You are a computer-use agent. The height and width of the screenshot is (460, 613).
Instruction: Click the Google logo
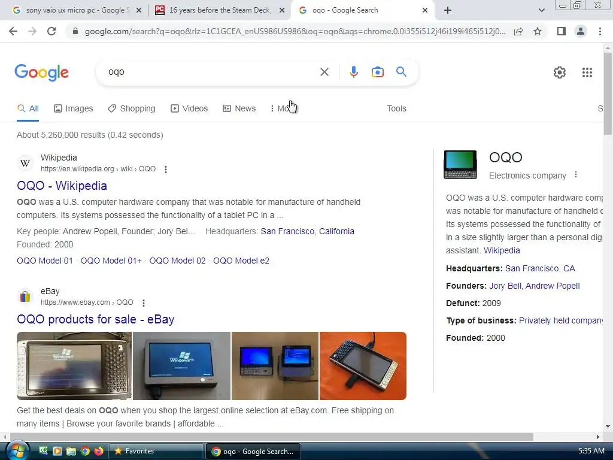(41, 72)
